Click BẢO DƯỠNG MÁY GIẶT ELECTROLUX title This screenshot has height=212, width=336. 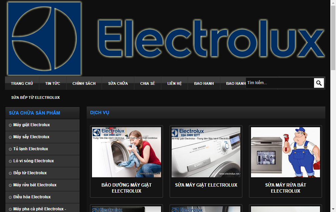pos(126,188)
